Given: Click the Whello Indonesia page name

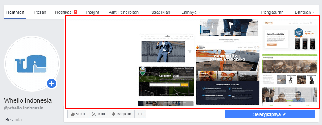Looking at the screenshot, I should pyautogui.click(x=28, y=100).
